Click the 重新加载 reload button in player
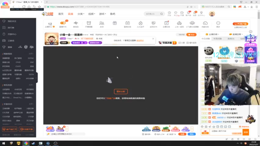 pyautogui.click(x=121, y=91)
